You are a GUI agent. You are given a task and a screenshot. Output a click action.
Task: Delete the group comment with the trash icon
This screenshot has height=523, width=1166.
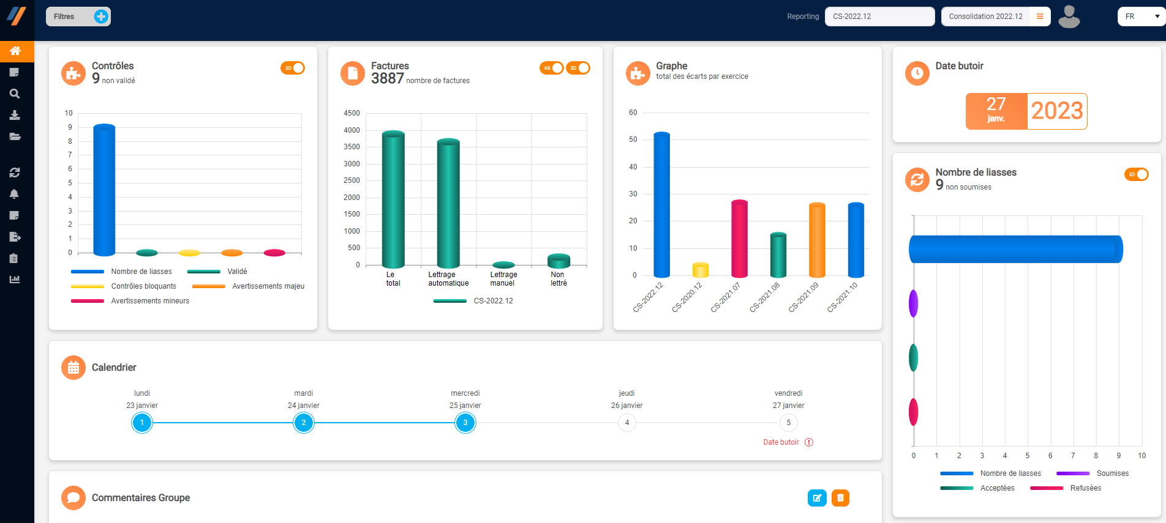[840, 498]
